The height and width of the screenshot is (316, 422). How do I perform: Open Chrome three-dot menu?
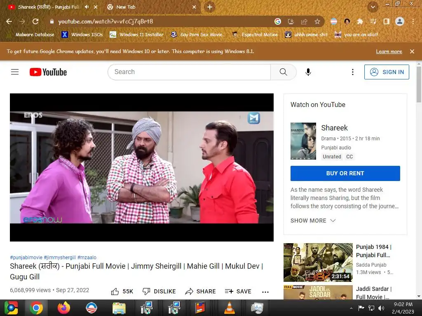413,21
